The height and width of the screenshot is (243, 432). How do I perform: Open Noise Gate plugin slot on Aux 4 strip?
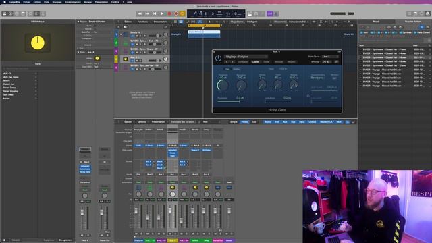click(173, 156)
